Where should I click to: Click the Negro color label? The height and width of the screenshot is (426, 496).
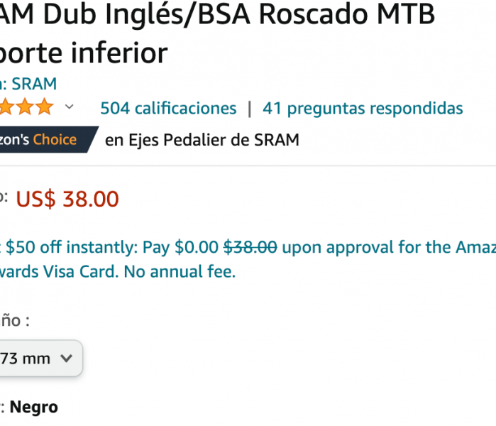click(34, 407)
